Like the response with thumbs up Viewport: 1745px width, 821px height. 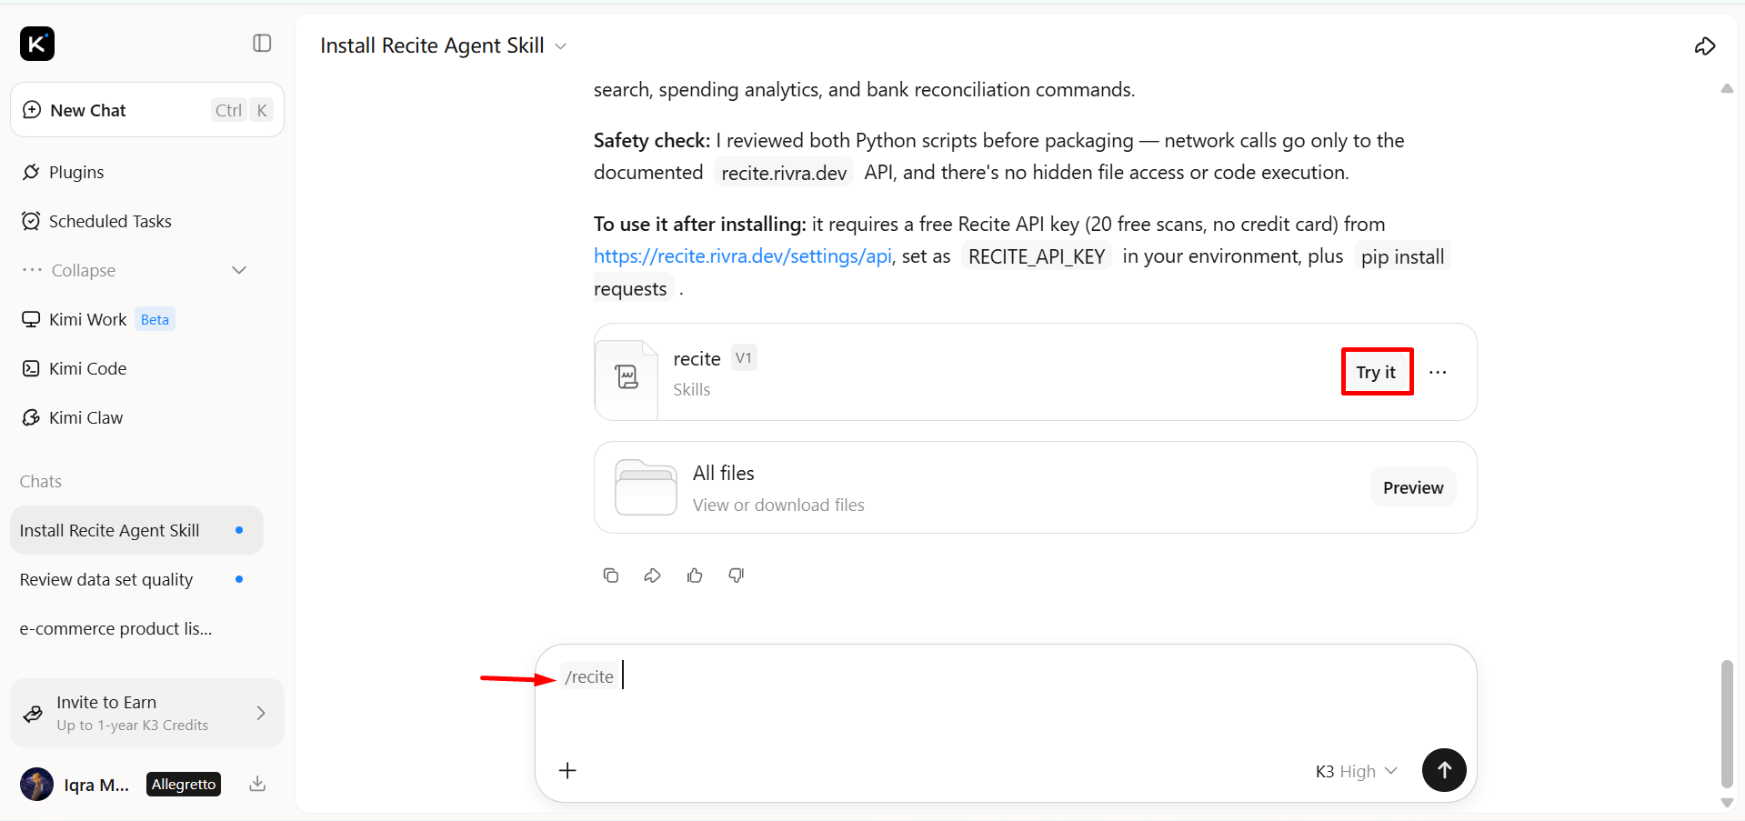click(x=695, y=575)
